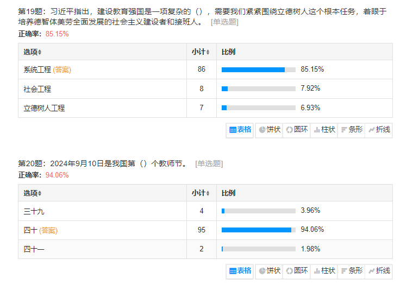407x297 pixels.
Task: Click the 社会工程 option row
Action: point(37,89)
